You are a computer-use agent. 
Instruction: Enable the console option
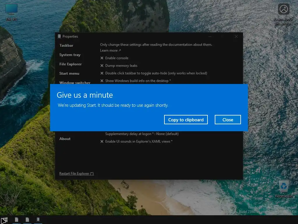[x=114, y=58]
